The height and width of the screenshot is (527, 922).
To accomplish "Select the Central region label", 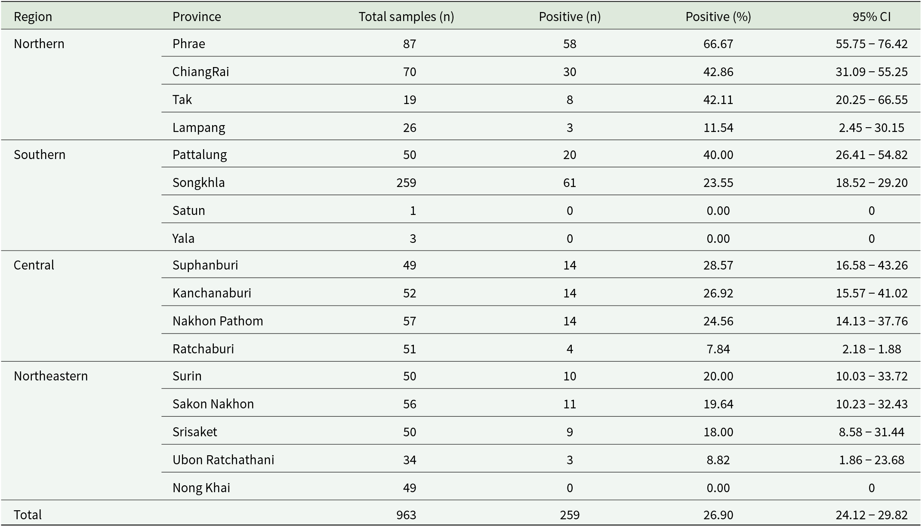I will (x=34, y=265).
